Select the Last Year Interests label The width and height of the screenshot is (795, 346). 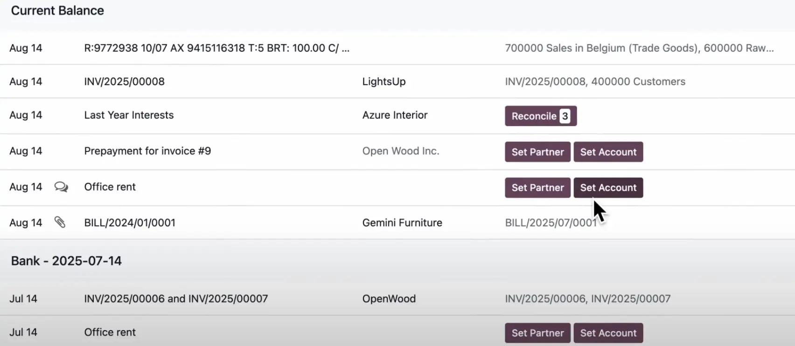point(129,115)
